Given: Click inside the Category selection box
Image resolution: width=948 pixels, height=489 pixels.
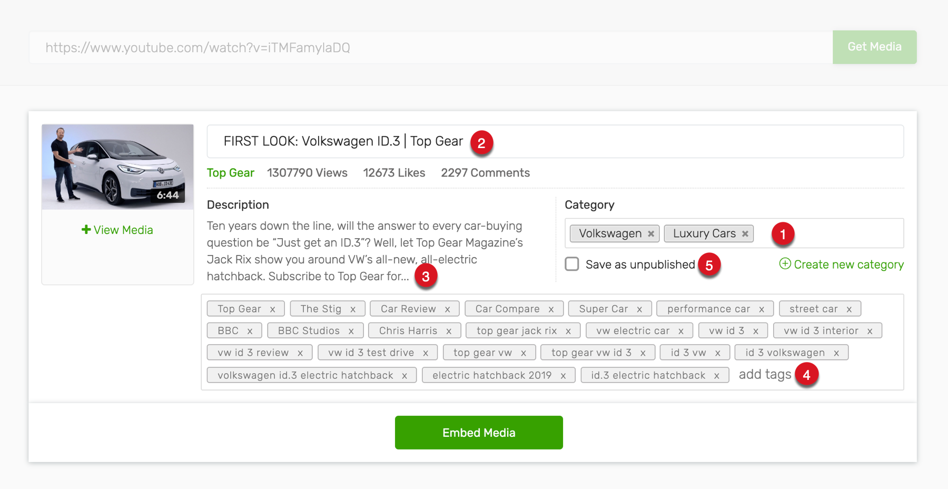Looking at the screenshot, I should tap(734, 233).
